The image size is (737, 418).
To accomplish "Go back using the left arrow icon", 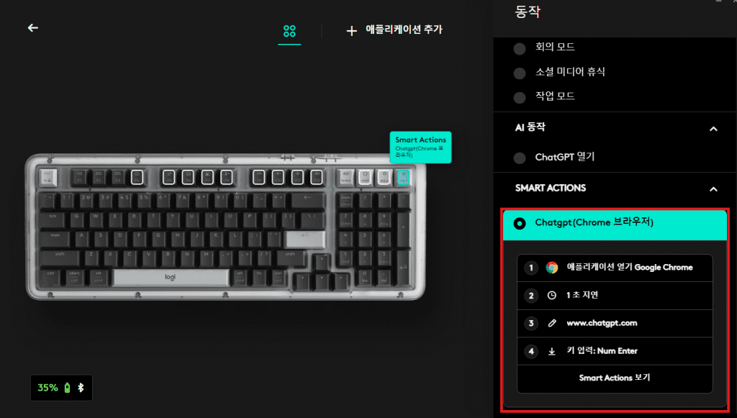I will pos(33,28).
